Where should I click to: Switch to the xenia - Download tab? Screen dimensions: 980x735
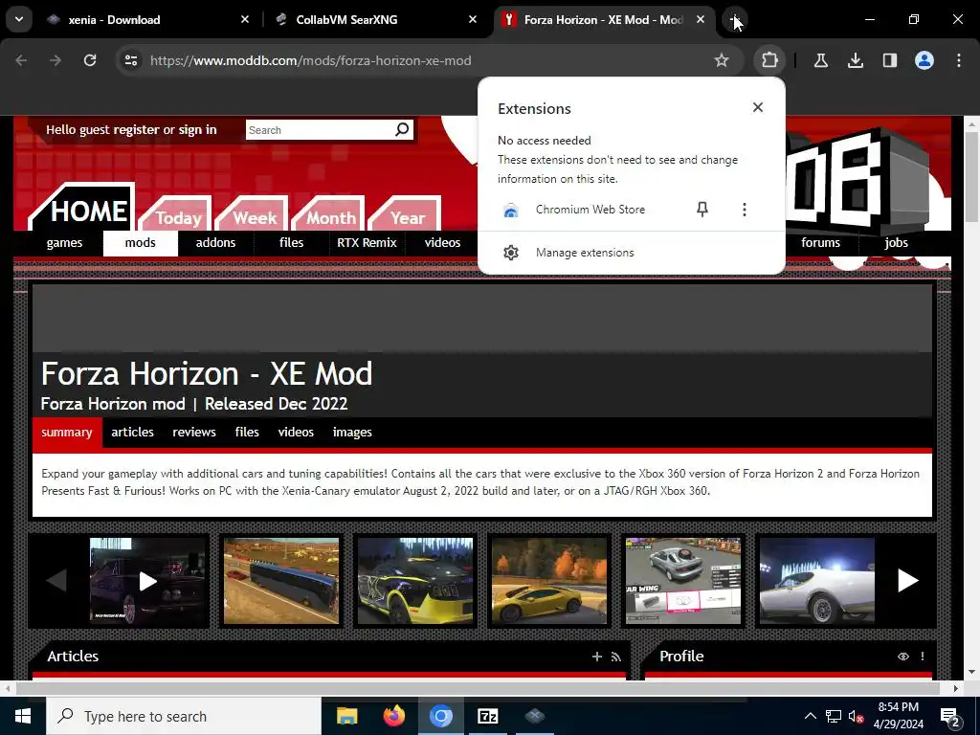(146, 19)
